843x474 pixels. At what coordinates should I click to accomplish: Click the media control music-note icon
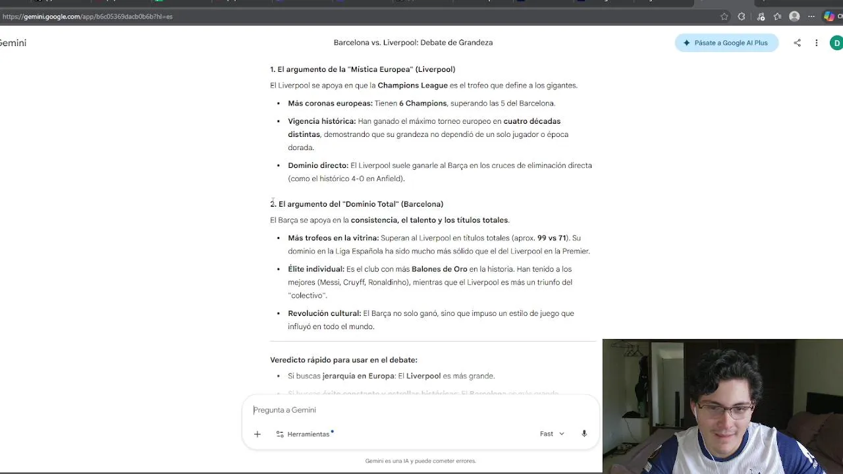click(761, 16)
